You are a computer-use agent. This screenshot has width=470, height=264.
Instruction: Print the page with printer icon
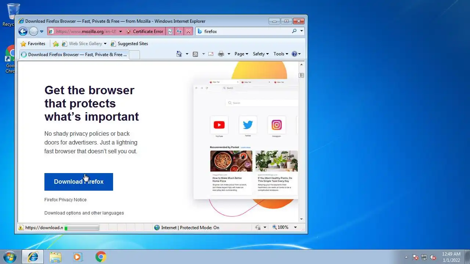click(x=221, y=54)
